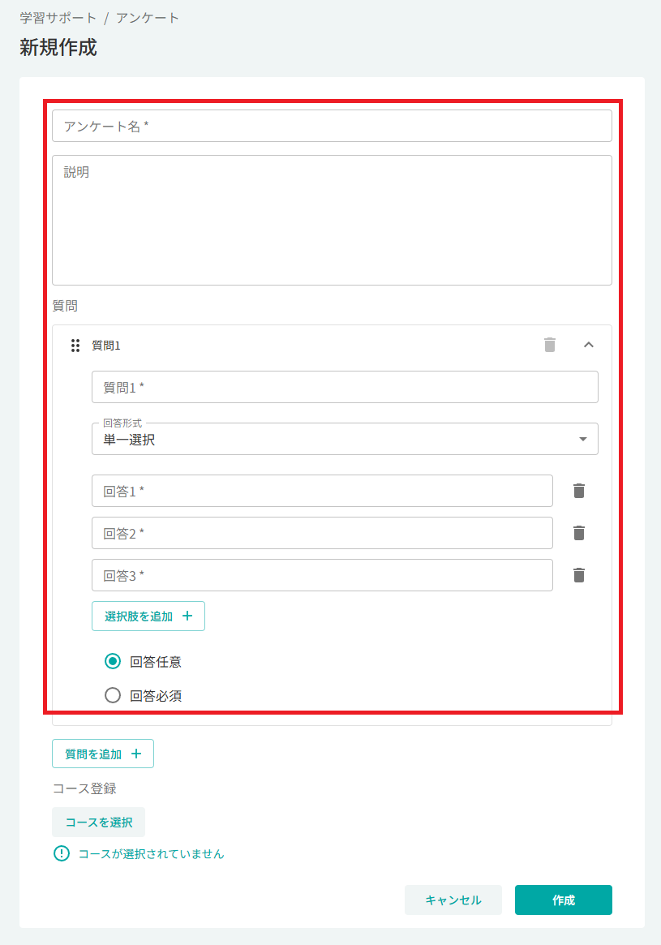Click the warning icon by コースが選択されていません
Screen dimensions: 661x945
coord(62,853)
